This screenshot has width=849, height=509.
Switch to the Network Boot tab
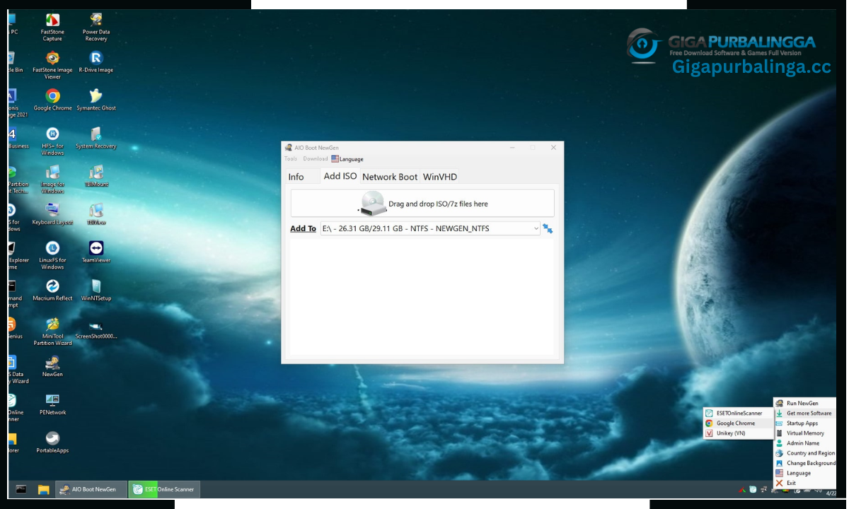coord(390,177)
